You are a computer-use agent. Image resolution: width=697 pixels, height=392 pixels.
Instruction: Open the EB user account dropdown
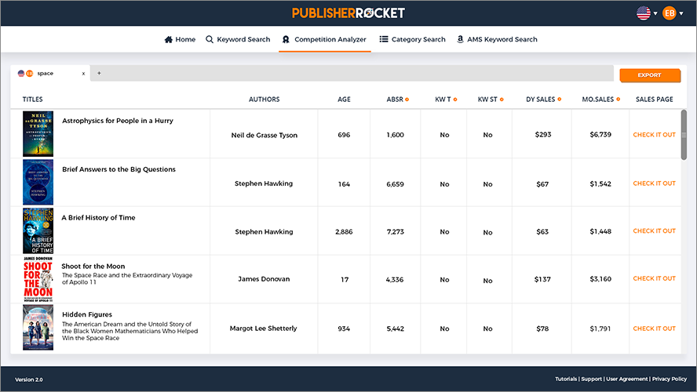click(x=673, y=13)
